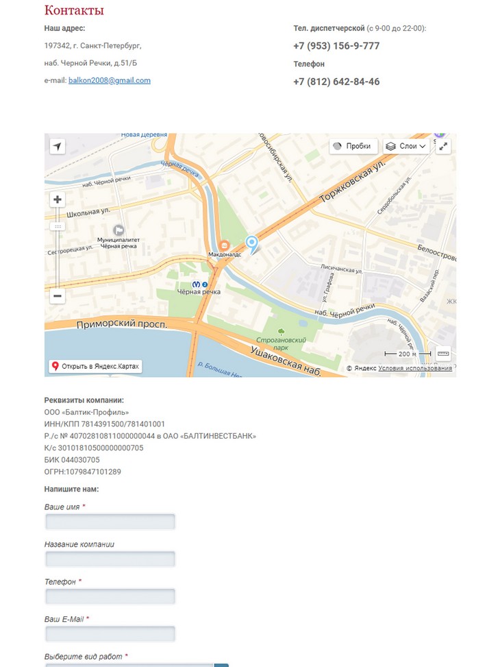Click the Школьная ул. map label

click(88, 212)
